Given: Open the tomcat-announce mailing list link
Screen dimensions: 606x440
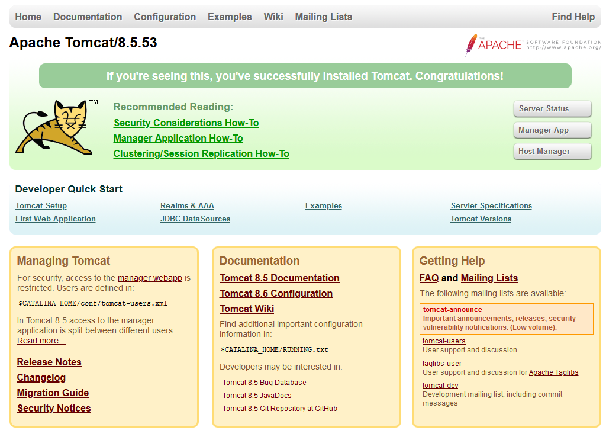Looking at the screenshot, I should pos(453,310).
